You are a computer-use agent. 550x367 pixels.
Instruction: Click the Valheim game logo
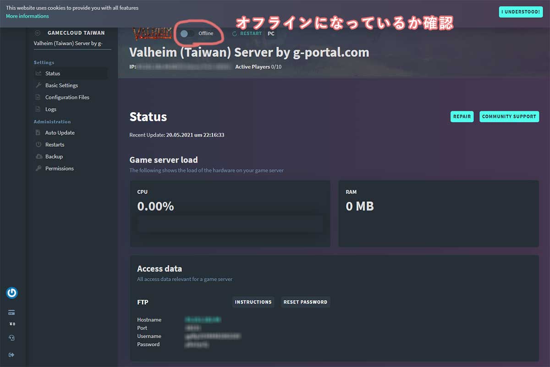[x=153, y=33]
